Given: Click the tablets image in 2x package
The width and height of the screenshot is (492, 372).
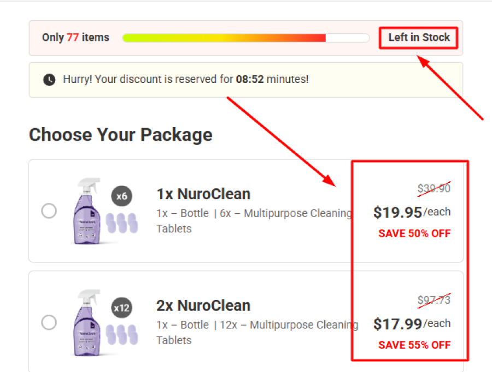Looking at the screenshot, I should point(121,335).
